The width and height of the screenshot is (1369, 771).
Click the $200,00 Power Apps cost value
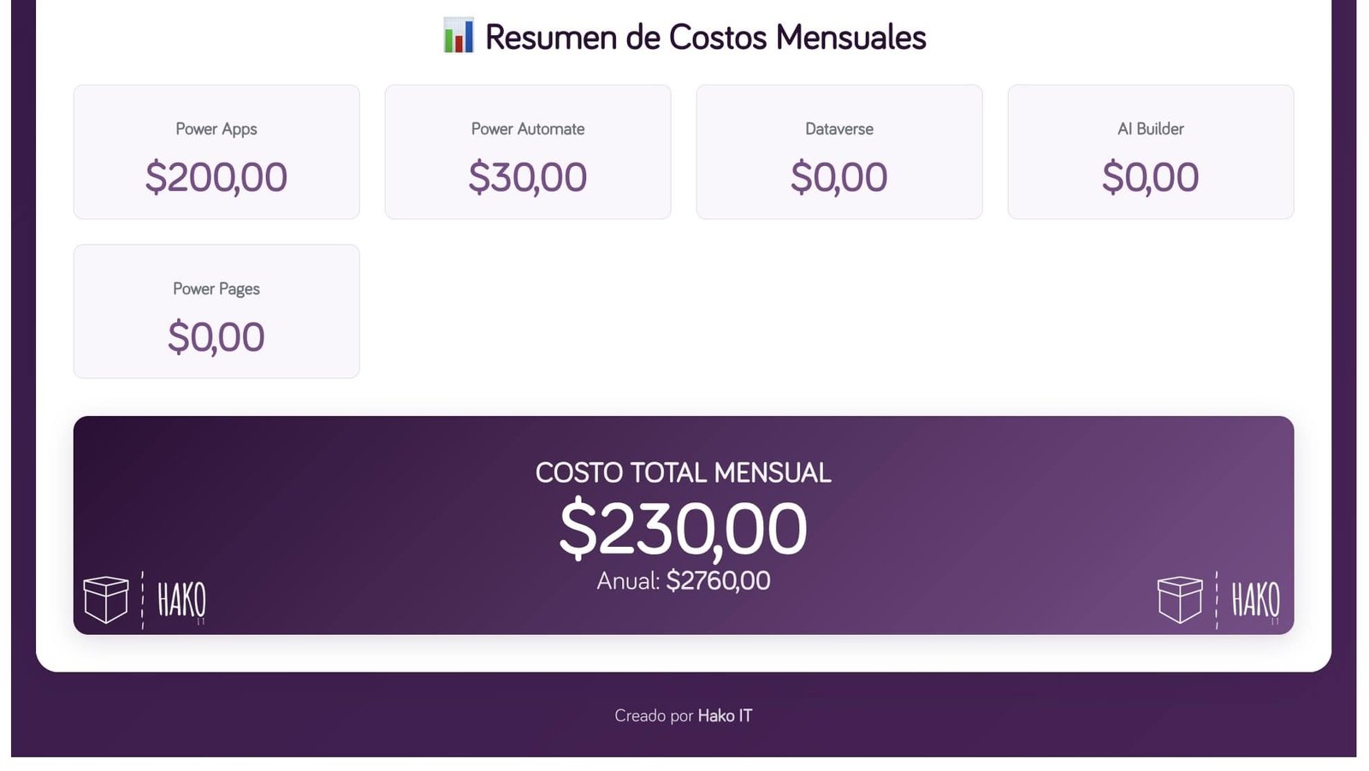coord(216,177)
